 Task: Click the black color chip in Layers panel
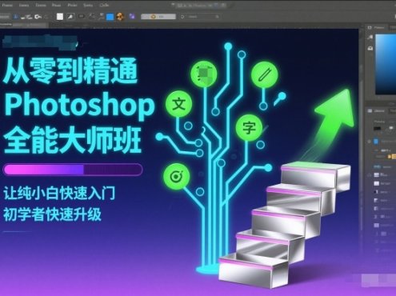pyautogui.click(x=377, y=129)
